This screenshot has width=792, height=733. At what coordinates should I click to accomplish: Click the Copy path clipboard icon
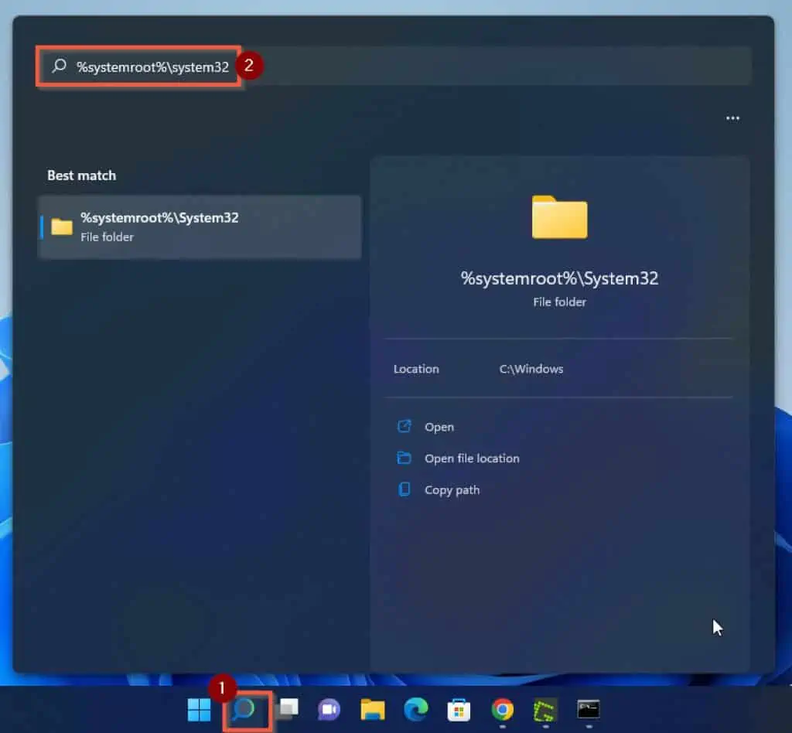[x=403, y=489]
